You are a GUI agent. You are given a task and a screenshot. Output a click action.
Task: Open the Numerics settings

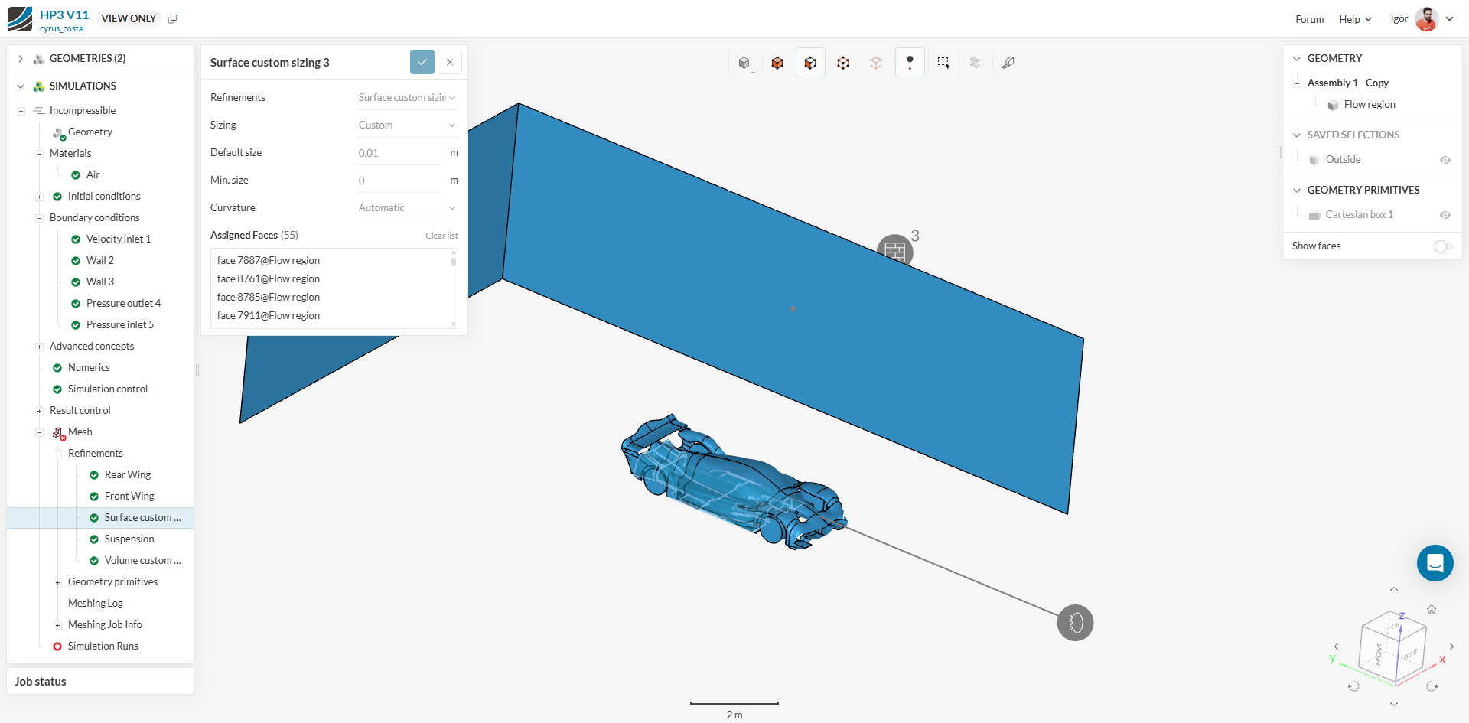[x=89, y=368]
